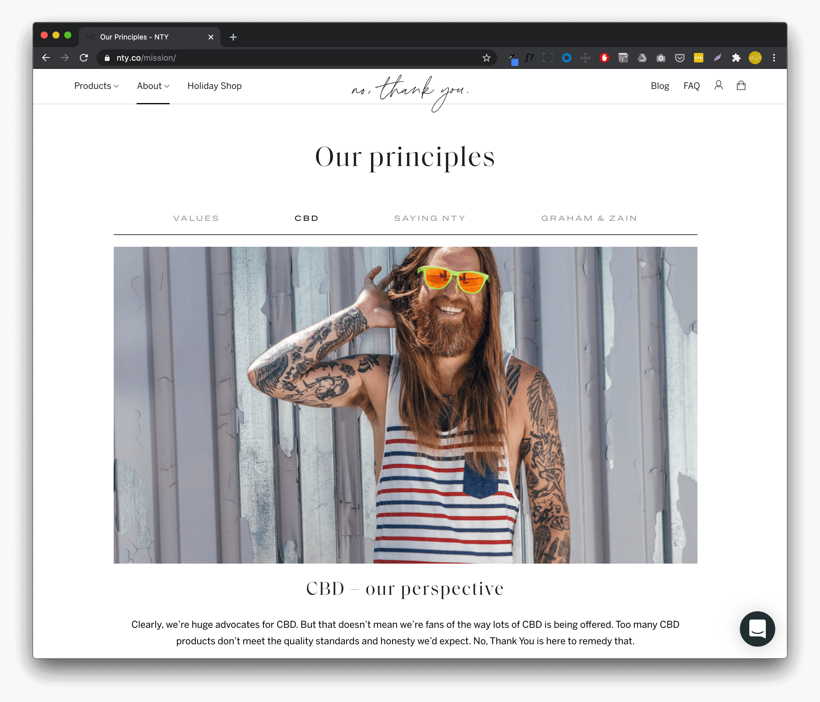The height and width of the screenshot is (702, 820).
Task: Expand the About dropdown menu
Action: pyautogui.click(x=153, y=86)
